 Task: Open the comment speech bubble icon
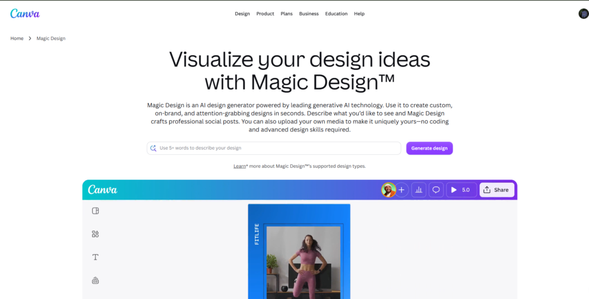[436, 190]
